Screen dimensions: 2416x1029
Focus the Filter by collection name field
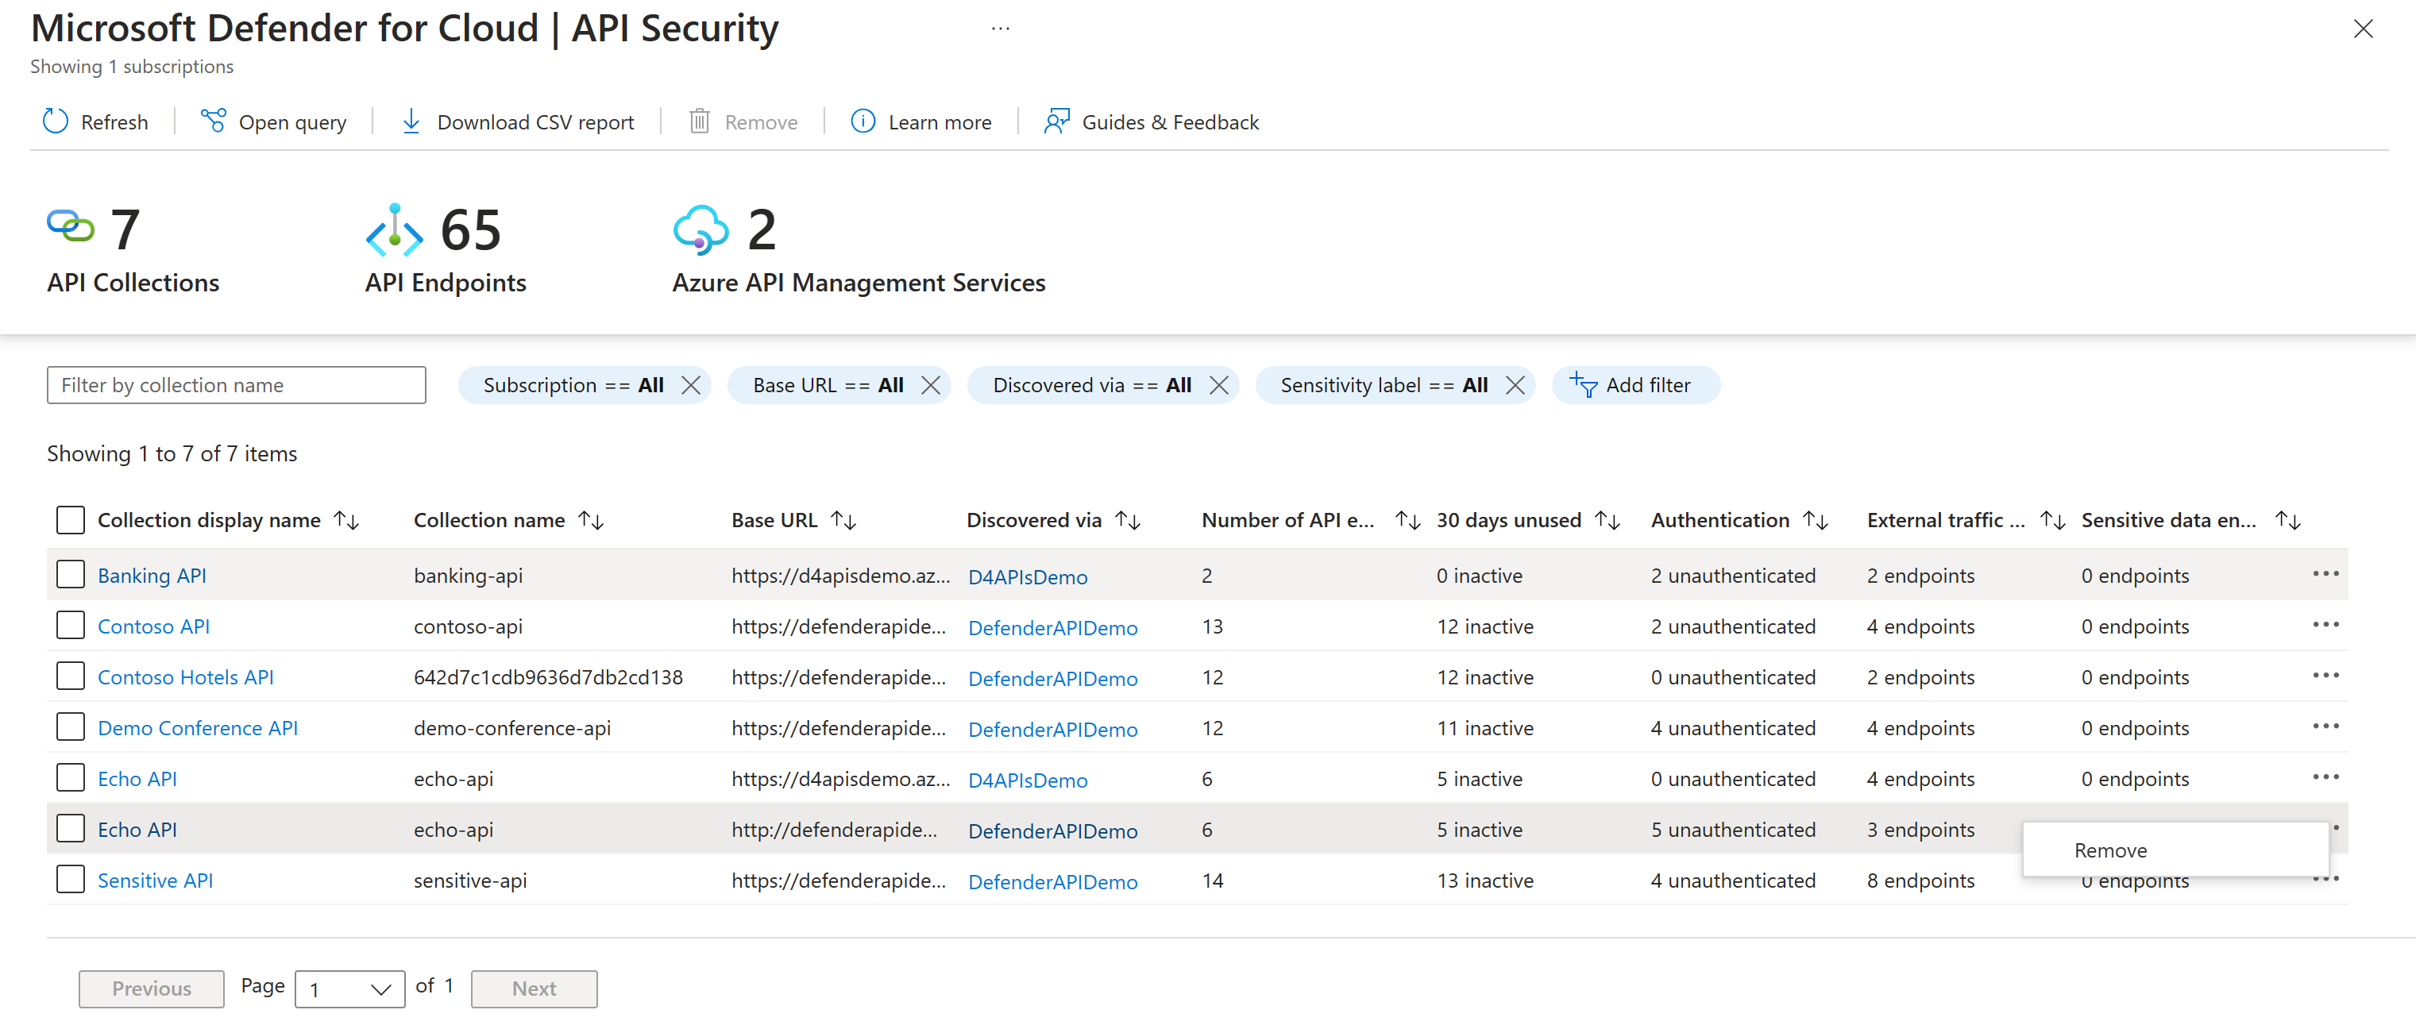[237, 386]
